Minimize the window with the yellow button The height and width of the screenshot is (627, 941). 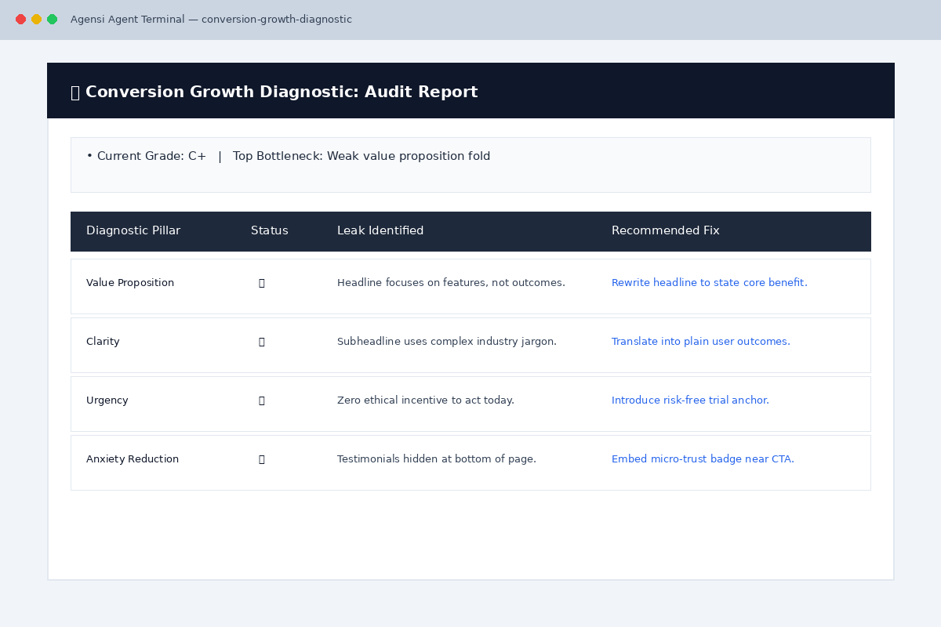[36, 20]
